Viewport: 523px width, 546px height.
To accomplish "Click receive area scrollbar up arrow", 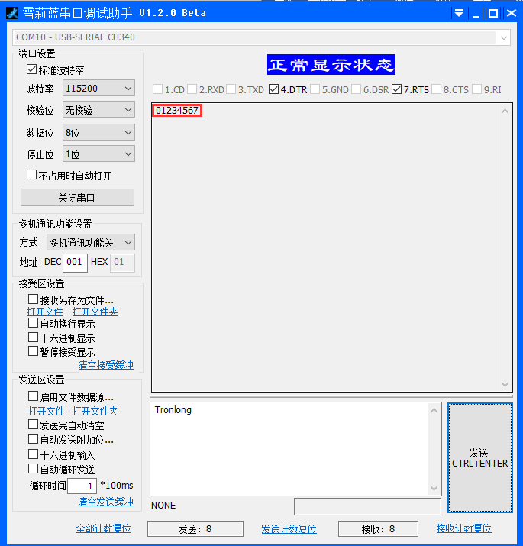I will point(505,111).
